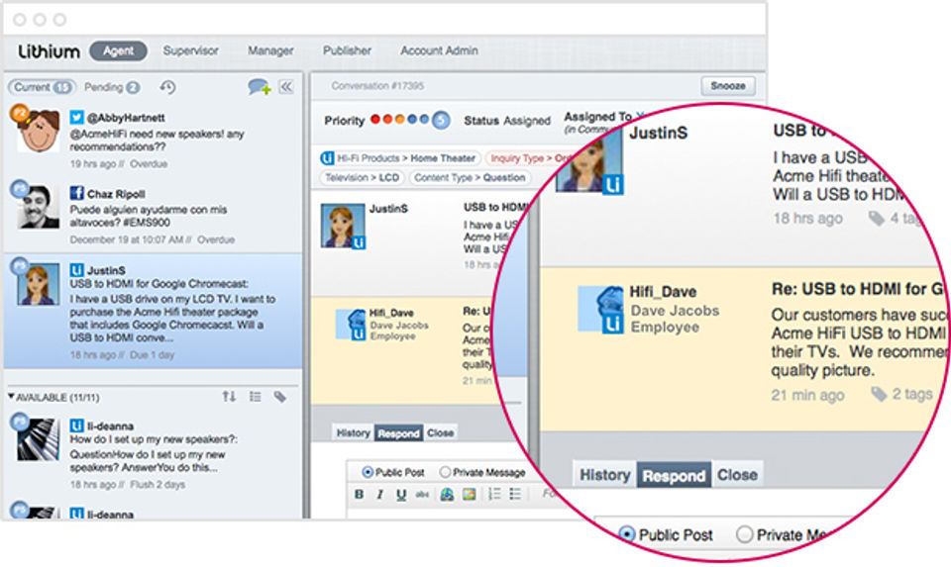Click 'Dave Jacobs Employee' text in magnified view

(675, 319)
